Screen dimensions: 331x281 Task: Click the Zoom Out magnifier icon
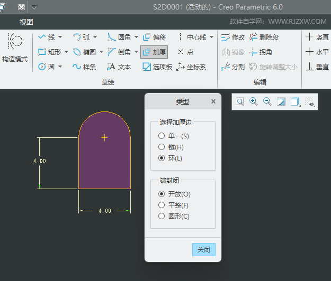pyautogui.click(x=267, y=101)
